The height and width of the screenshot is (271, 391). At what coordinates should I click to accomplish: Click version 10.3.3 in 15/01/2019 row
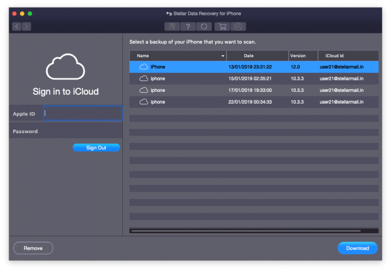click(x=297, y=79)
